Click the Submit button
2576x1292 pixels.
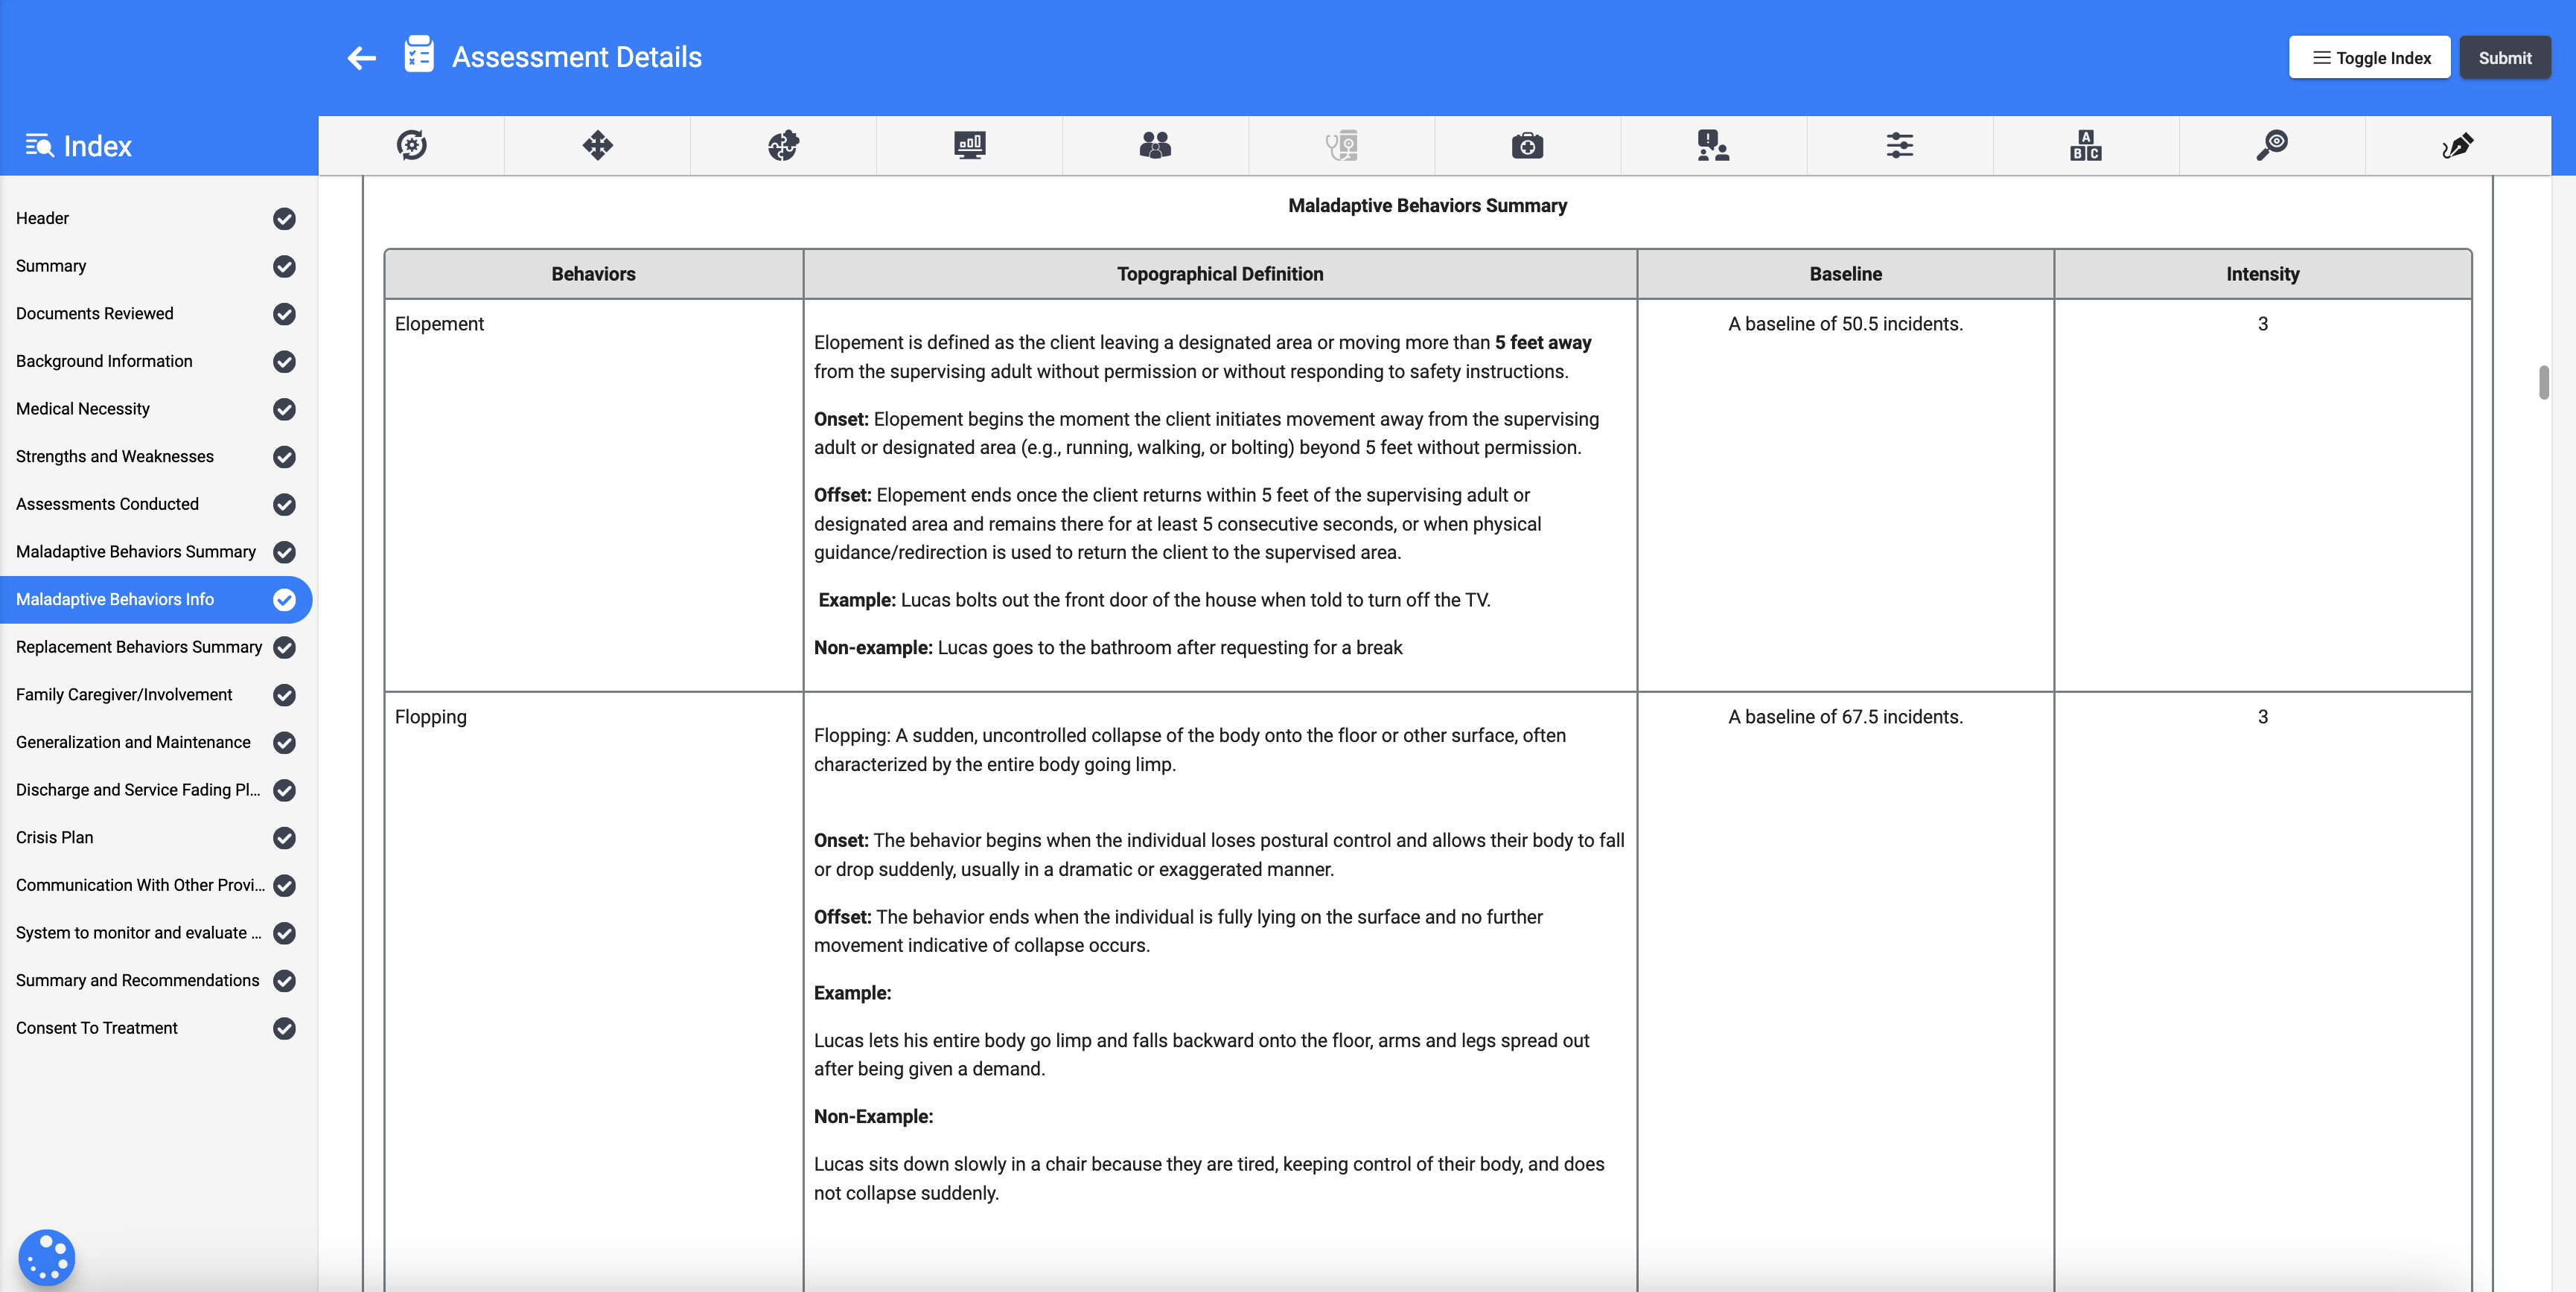(2505, 57)
